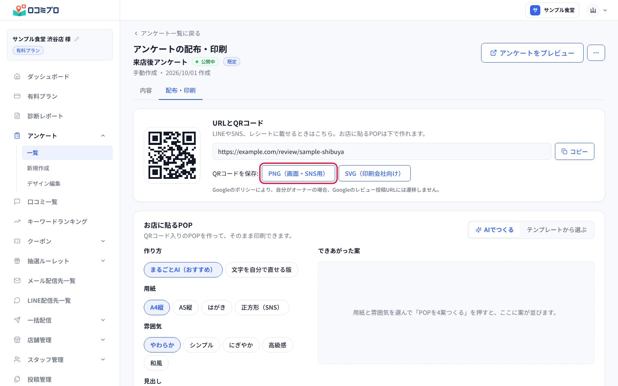Viewport: 618px width, 386px height.
Task: Switch to テンプレートから選ぶ mode
Action: coord(557,230)
